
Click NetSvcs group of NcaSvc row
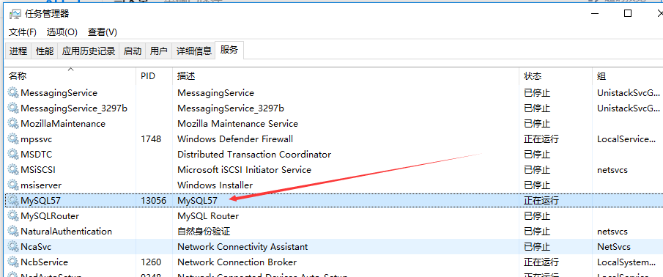click(x=613, y=246)
